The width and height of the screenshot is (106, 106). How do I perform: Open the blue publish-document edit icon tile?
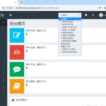click(17, 35)
